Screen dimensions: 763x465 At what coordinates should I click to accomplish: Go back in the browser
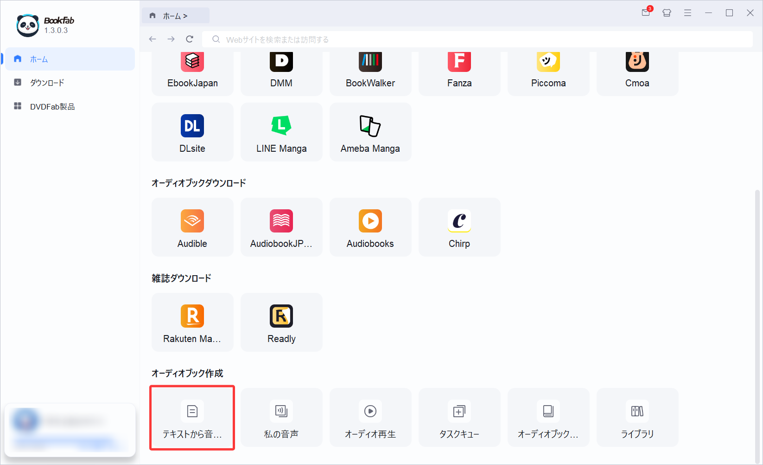153,39
